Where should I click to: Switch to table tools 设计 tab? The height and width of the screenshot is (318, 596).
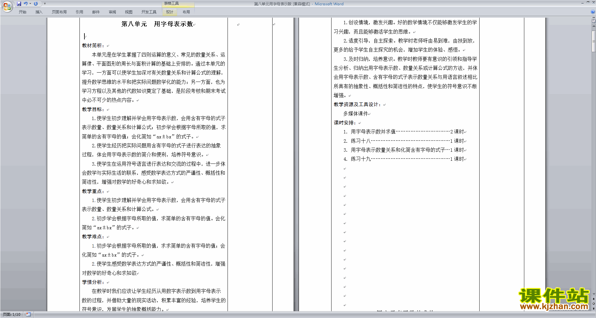pyautogui.click(x=169, y=12)
